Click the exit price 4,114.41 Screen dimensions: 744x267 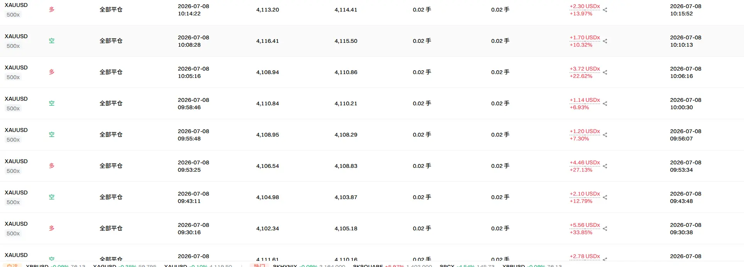point(346,10)
